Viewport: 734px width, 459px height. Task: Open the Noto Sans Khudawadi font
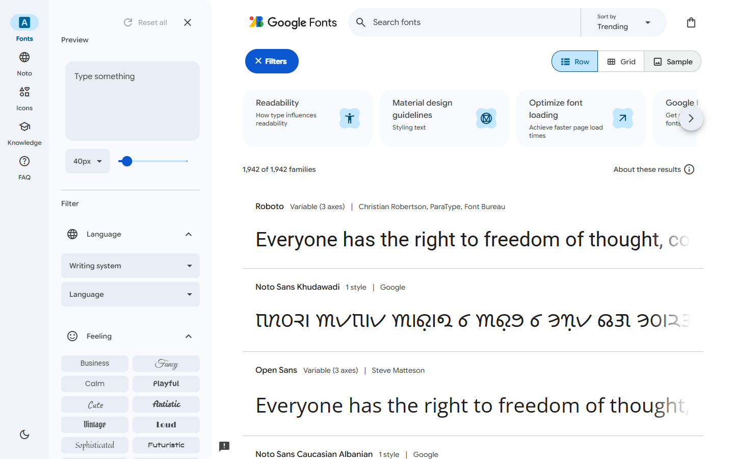[x=298, y=287]
